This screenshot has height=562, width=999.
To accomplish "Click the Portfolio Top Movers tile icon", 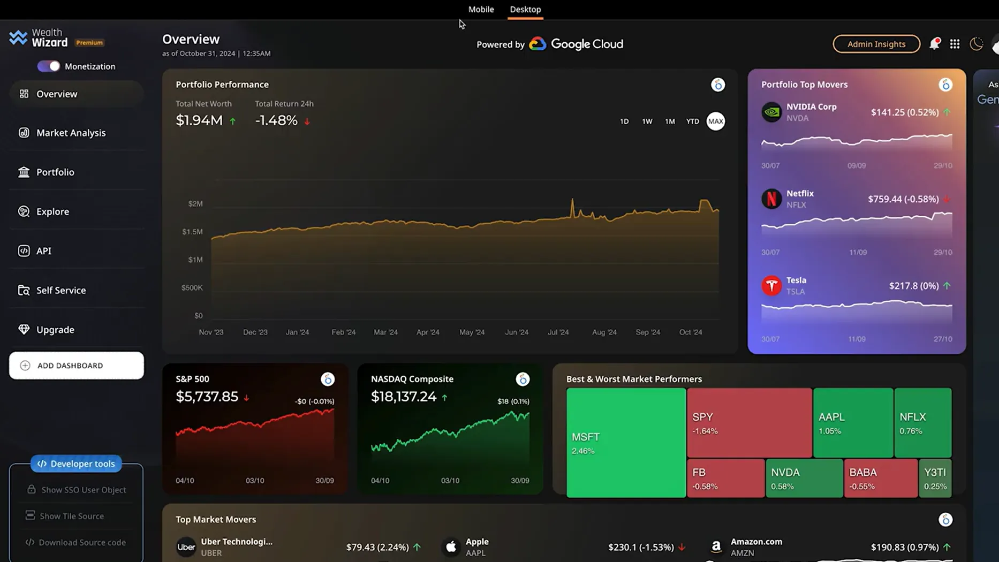I will pyautogui.click(x=945, y=85).
